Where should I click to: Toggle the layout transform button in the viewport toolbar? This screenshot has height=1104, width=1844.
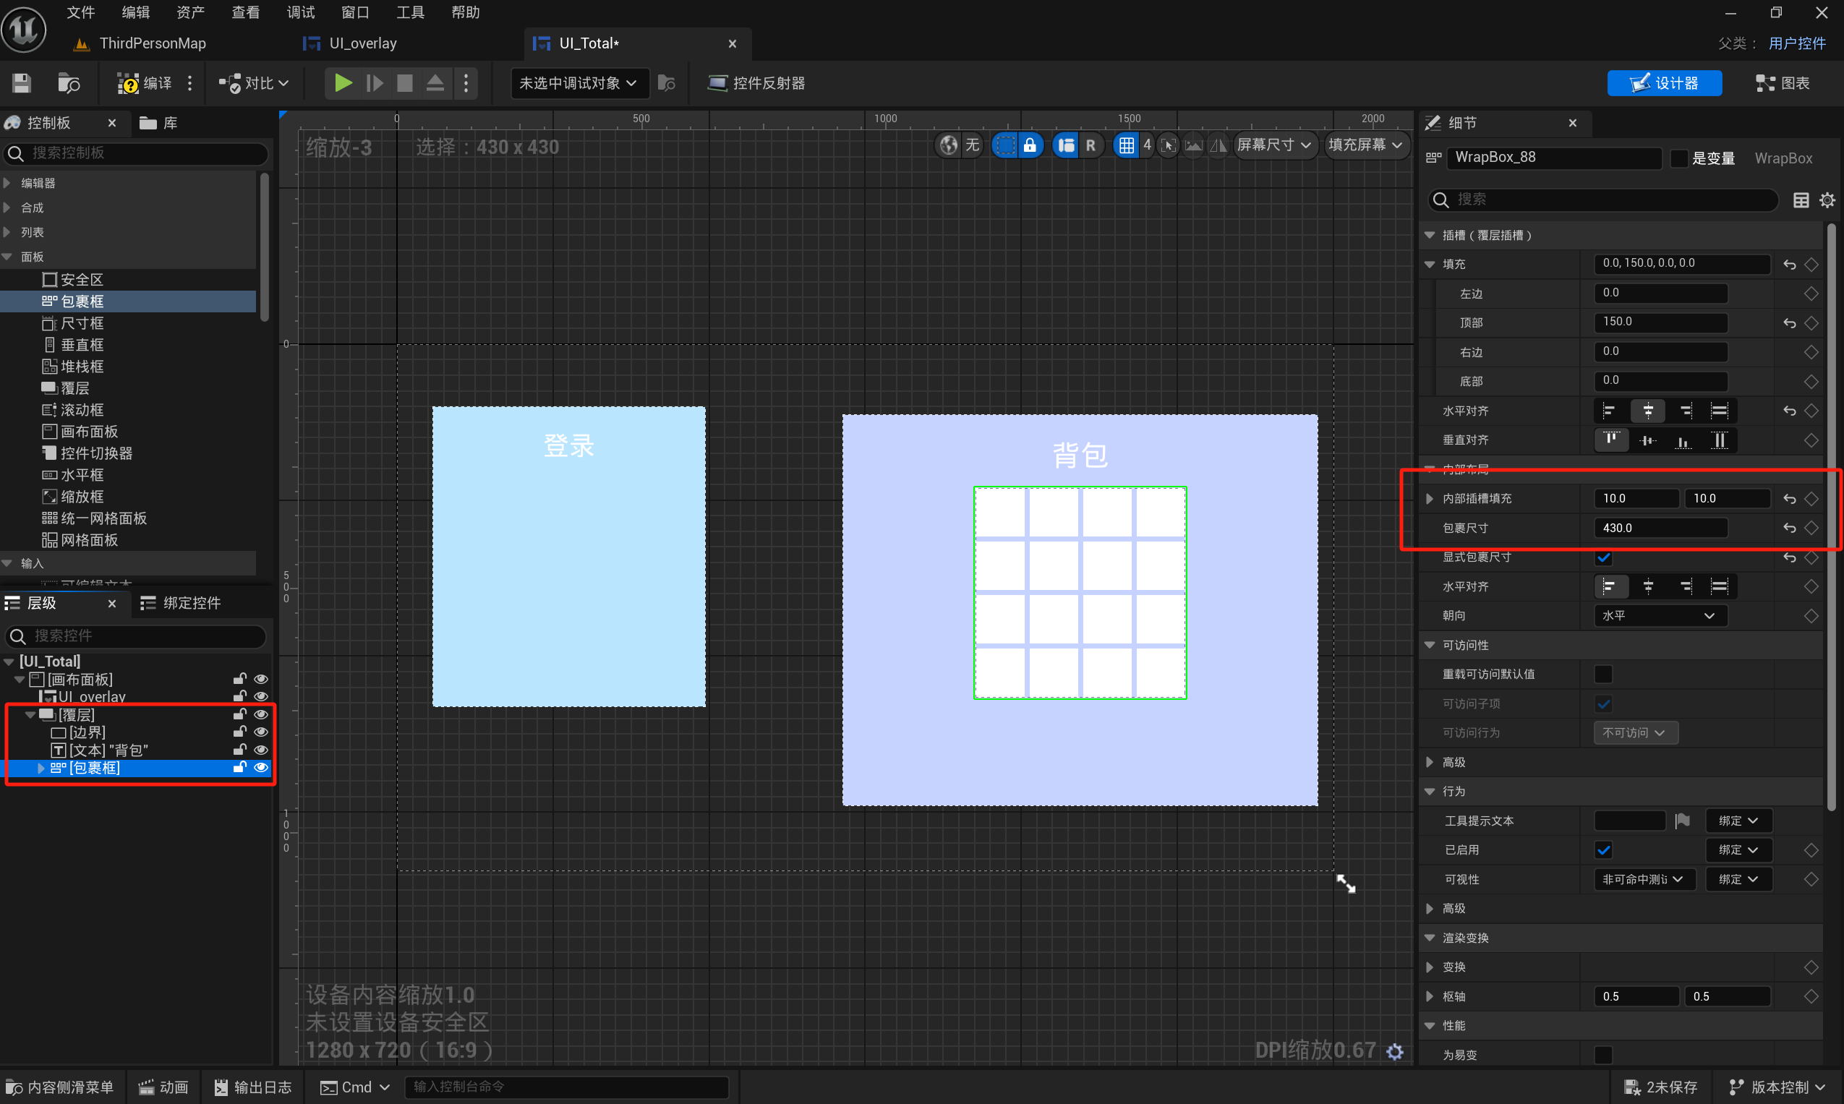1066,145
